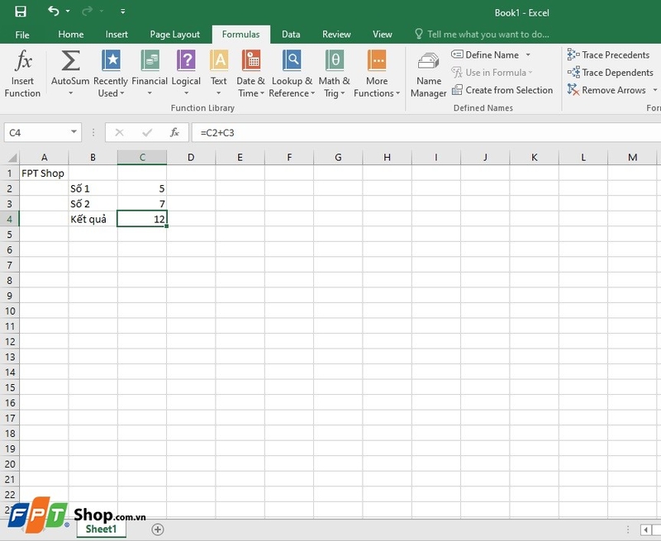Click Use in Formula option

click(492, 73)
